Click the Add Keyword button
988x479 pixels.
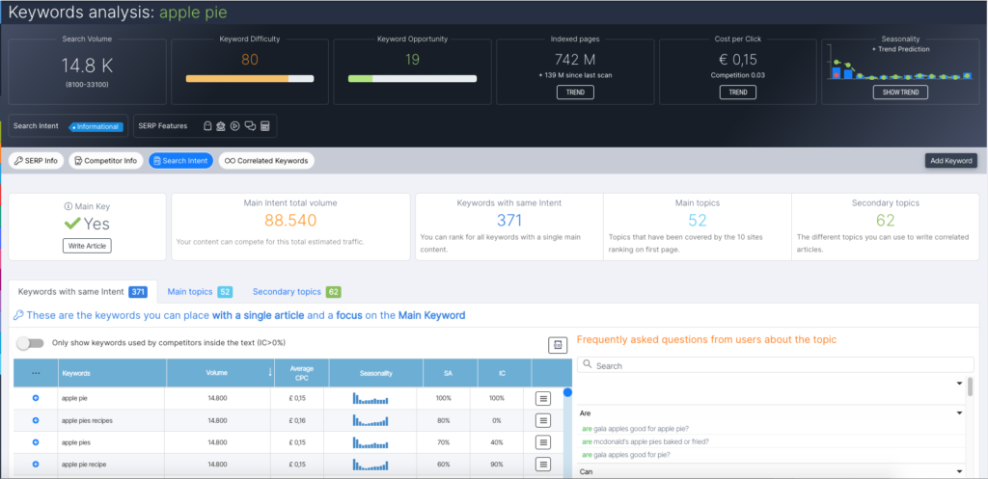click(x=951, y=161)
